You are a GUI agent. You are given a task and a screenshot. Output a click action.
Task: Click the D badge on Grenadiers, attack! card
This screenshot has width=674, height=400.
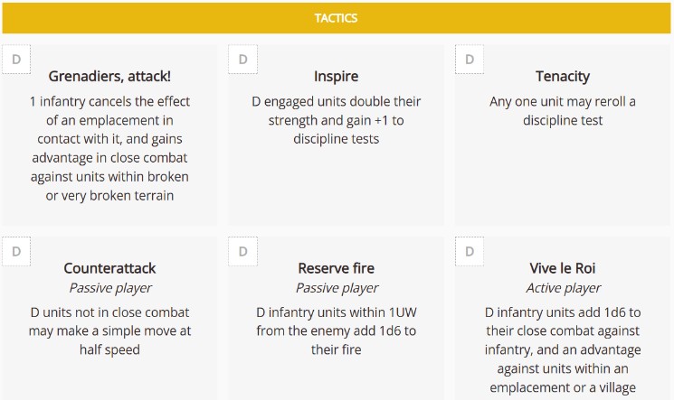(16, 60)
